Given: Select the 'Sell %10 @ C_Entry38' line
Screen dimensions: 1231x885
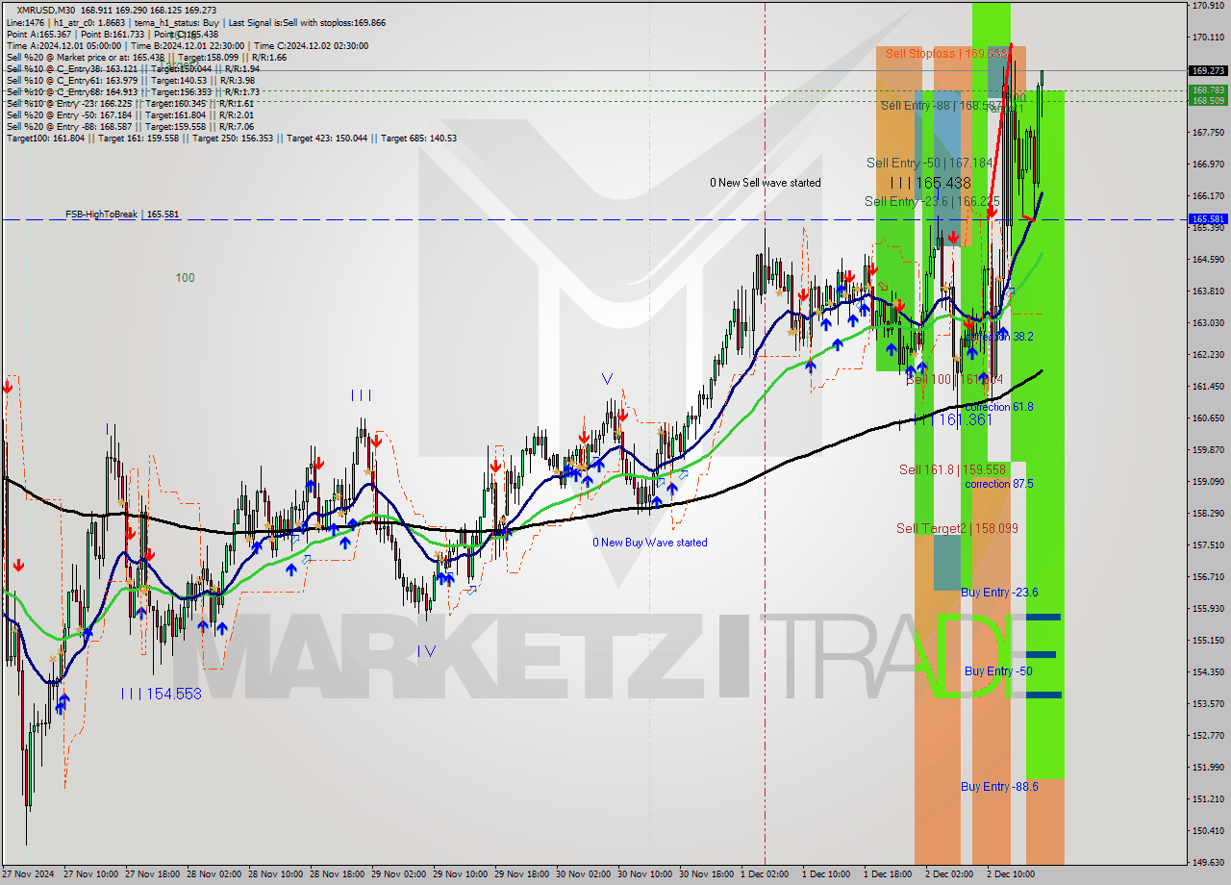Looking at the screenshot, I should pyautogui.click(x=133, y=68).
